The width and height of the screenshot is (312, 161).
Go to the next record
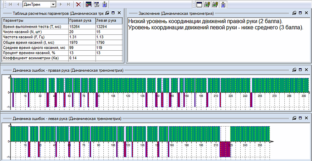[62, 4]
